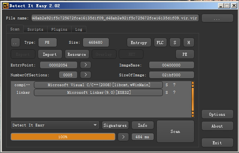Click the Detect It Easy title bar icon
The height and width of the screenshot is (153, 239).
click(6, 6)
